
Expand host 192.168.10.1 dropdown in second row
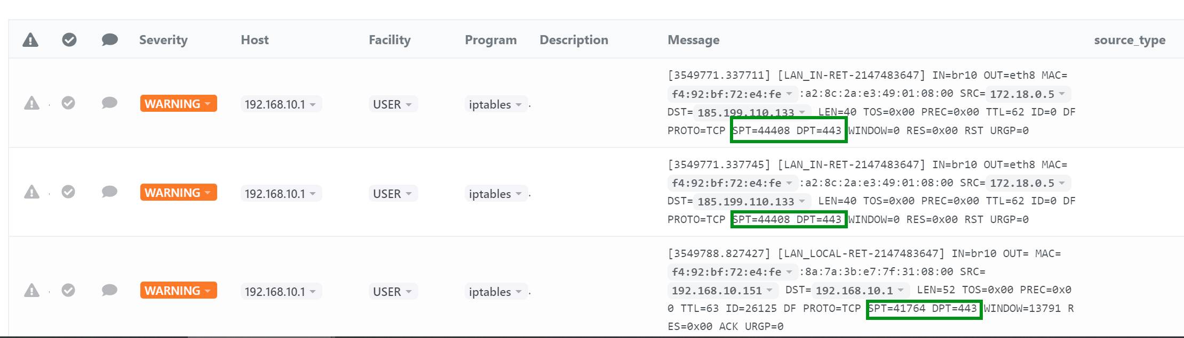coord(281,194)
